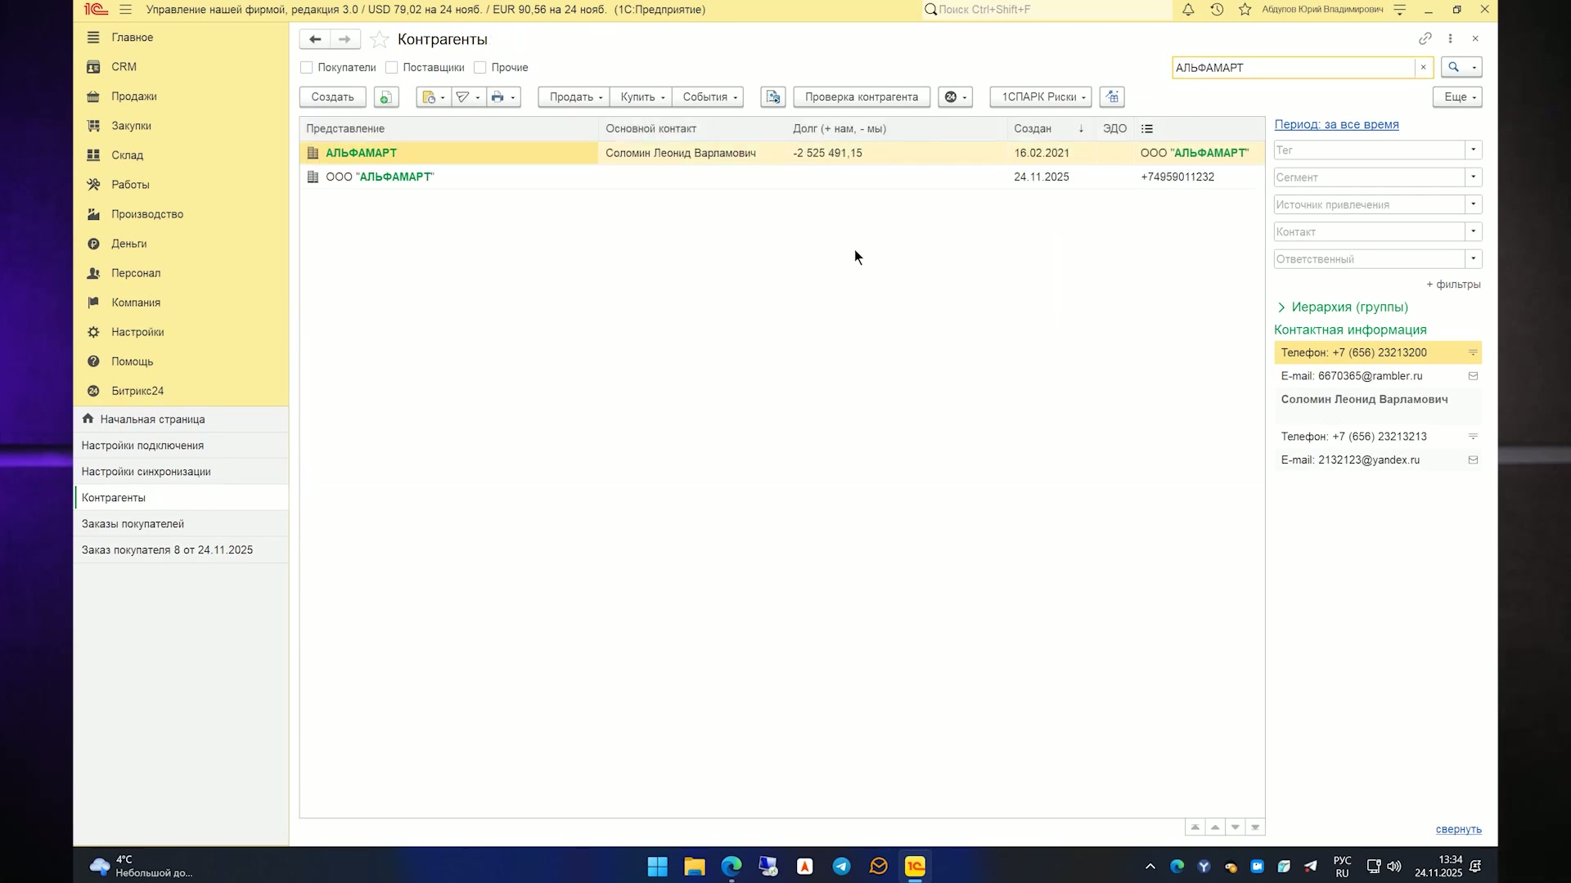Click the forward navigation arrow
1571x883 pixels.
coord(344,39)
